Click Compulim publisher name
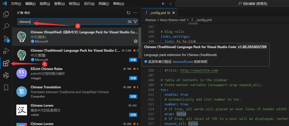 (x=38, y=96)
